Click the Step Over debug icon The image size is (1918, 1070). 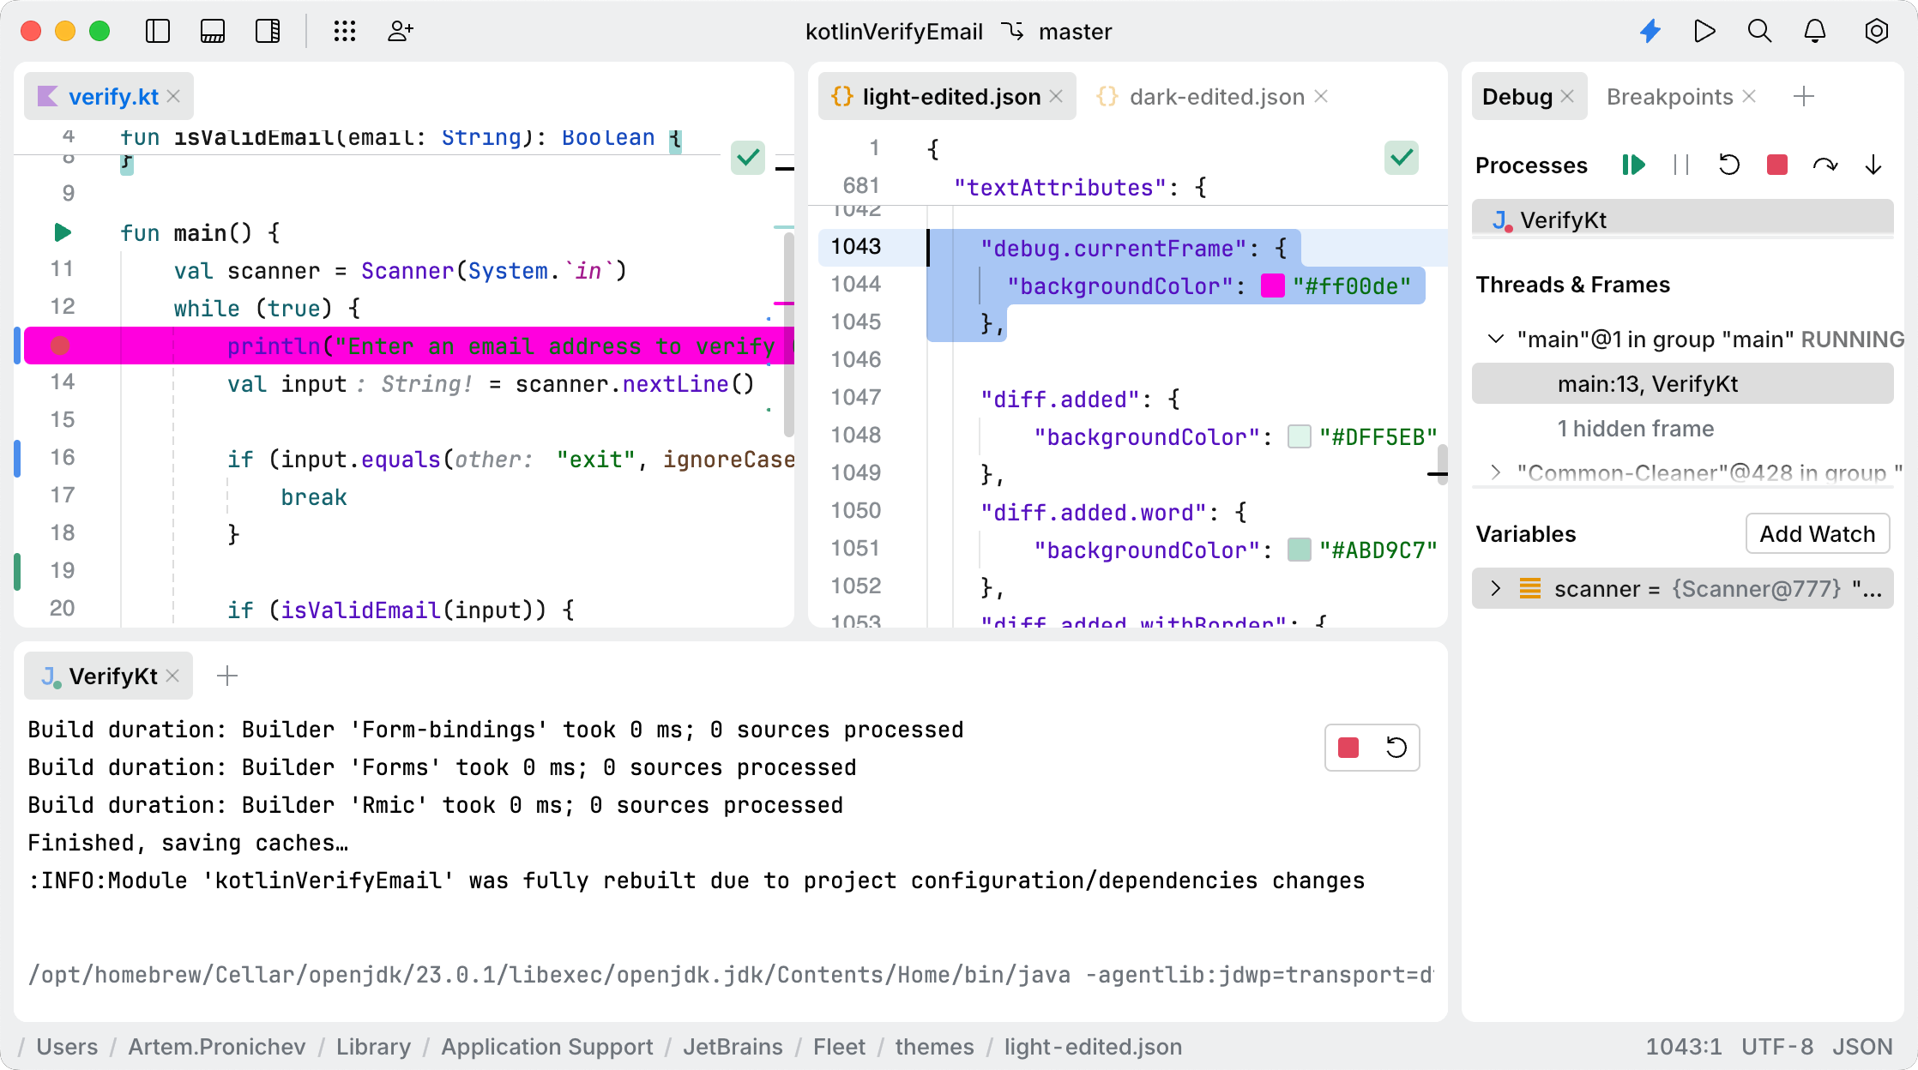(1825, 165)
